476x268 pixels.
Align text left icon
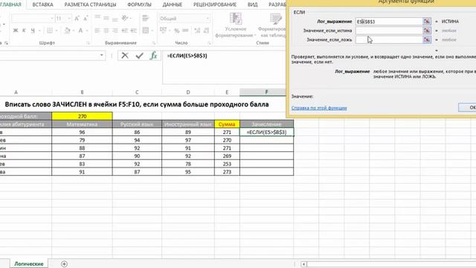coord(97,31)
